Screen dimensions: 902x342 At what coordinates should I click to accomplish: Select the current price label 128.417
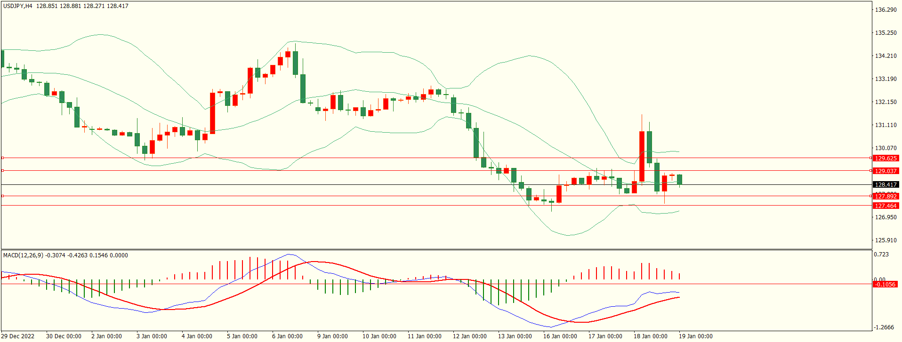pyautogui.click(x=886, y=185)
